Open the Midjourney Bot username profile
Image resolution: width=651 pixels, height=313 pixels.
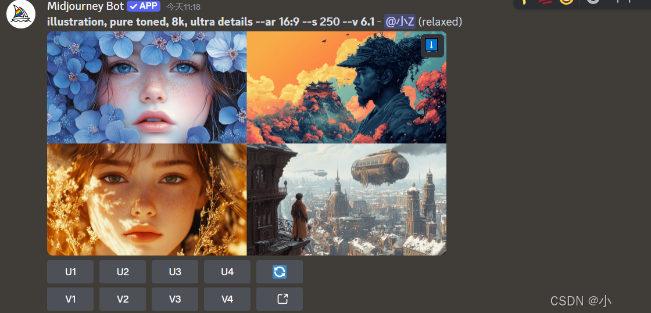click(x=85, y=6)
